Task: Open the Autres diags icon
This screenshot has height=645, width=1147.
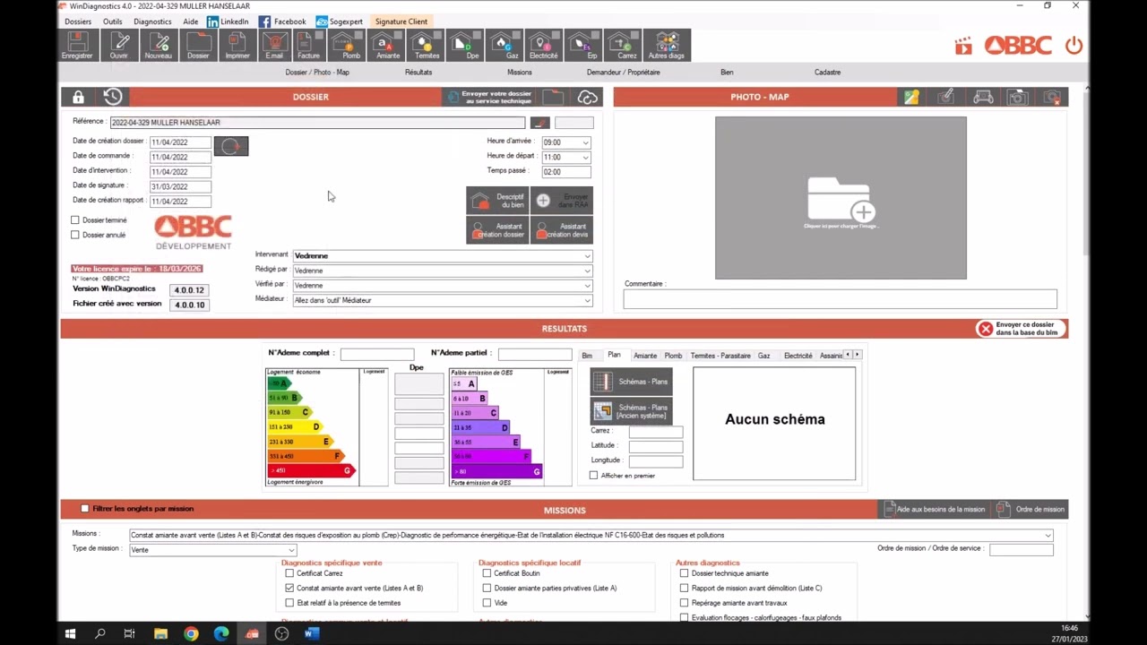Action: click(666, 45)
